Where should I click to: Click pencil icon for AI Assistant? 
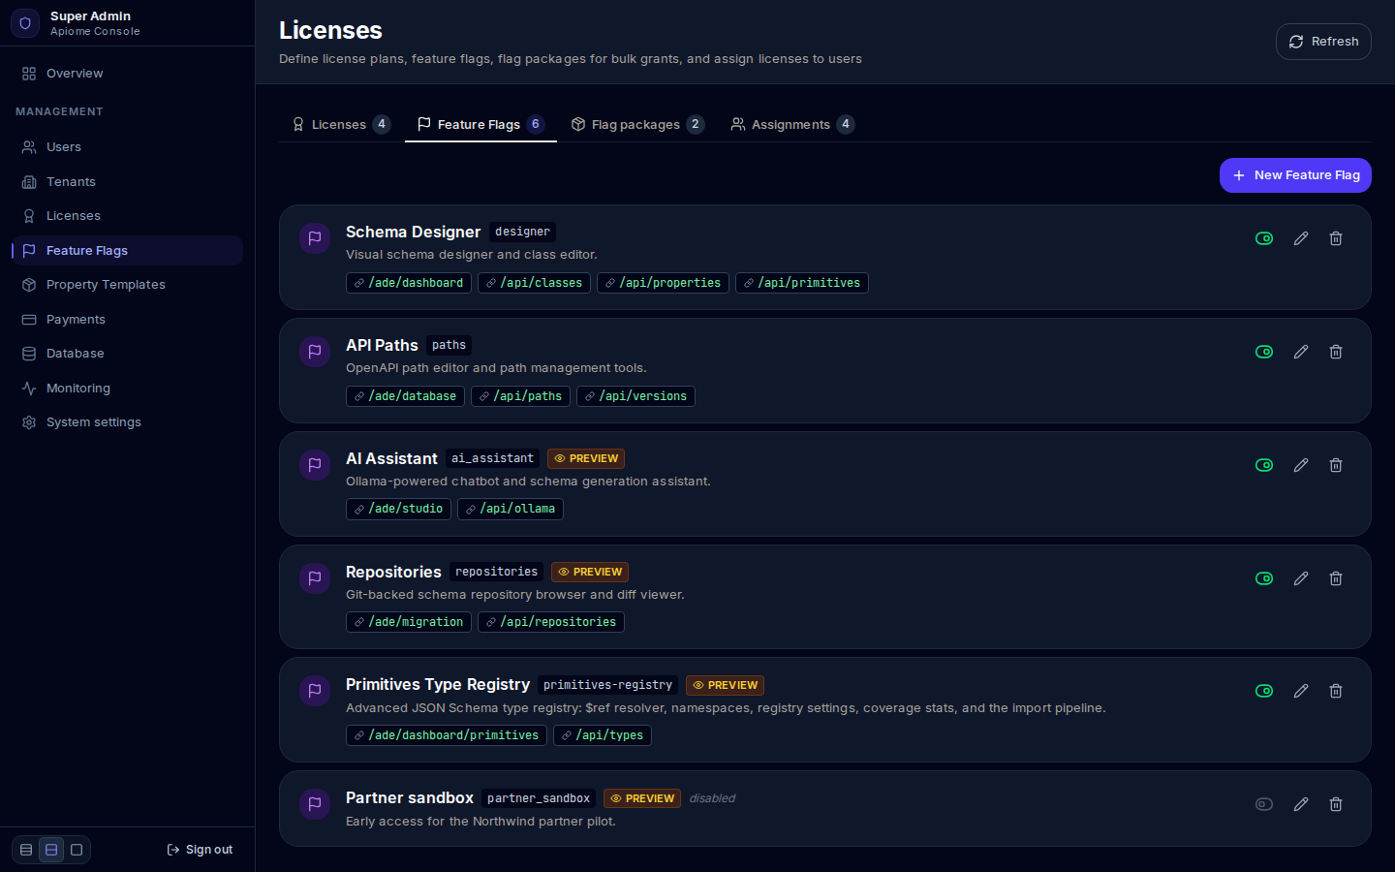tap(1301, 465)
